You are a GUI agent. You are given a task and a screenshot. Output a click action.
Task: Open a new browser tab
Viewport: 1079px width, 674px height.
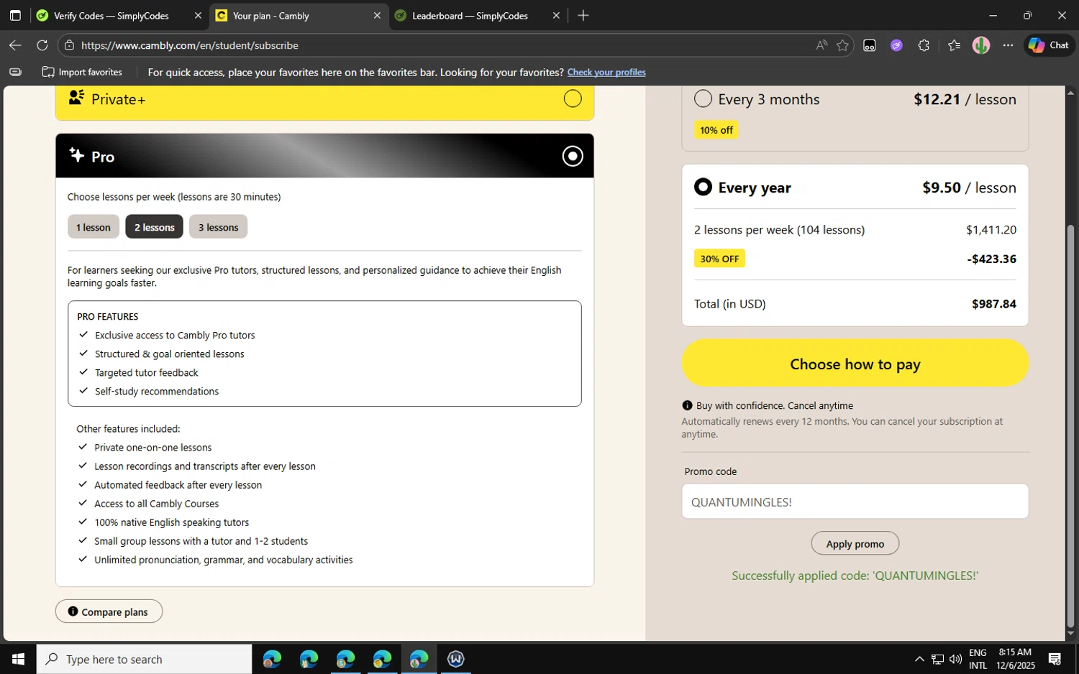click(x=583, y=16)
